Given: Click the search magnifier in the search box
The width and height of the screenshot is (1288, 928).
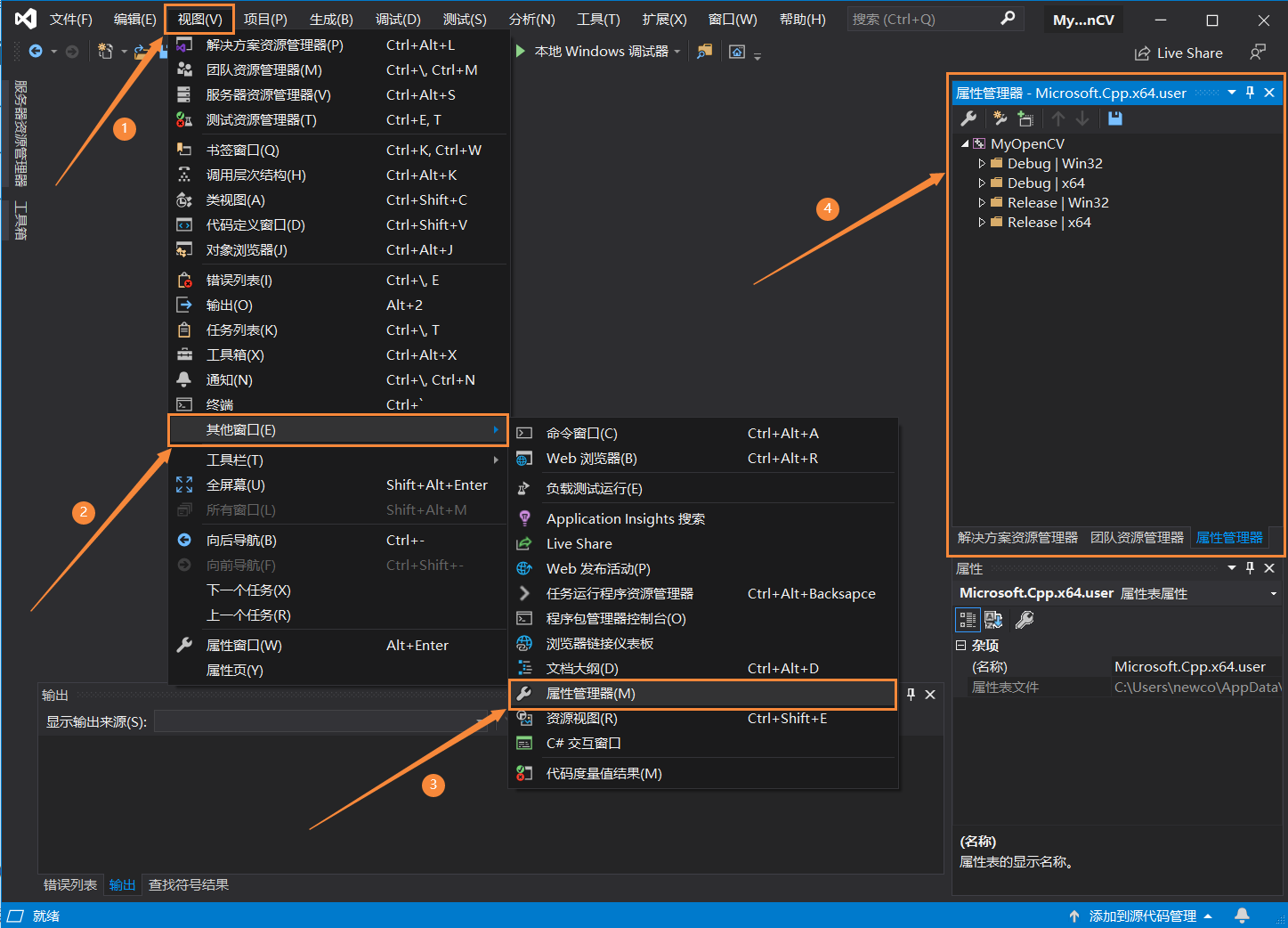Looking at the screenshot, I should [x=1007, y=19].
